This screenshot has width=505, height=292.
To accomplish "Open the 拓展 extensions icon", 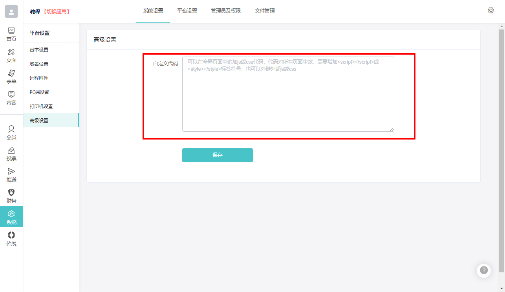I will point(11,235).
